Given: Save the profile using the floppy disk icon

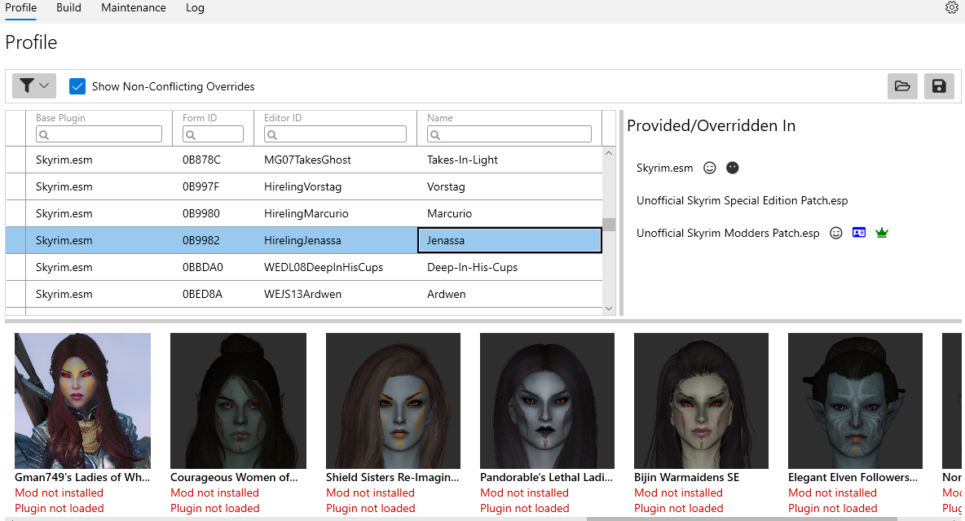Looking at the screenshot, I should point(939,86).
